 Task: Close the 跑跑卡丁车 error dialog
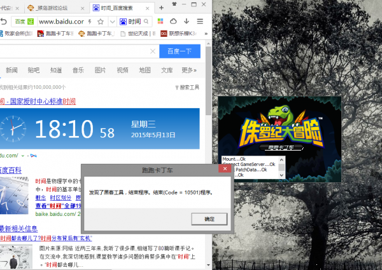point(225,168)
